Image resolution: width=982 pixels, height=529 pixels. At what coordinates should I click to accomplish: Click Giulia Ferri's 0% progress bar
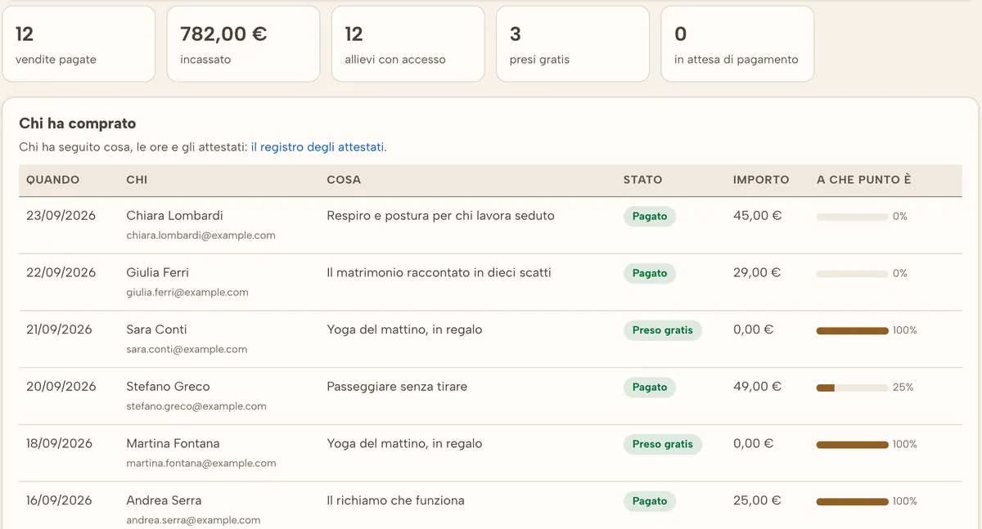(853, 274)
